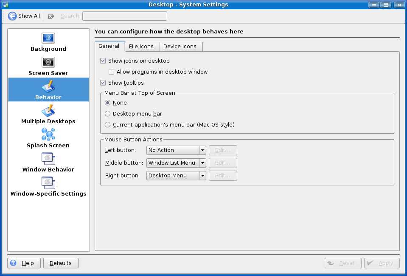Screen dimensions: 407x276
Task: Click inside the Search input field
Action: click(x=125, y=16)
